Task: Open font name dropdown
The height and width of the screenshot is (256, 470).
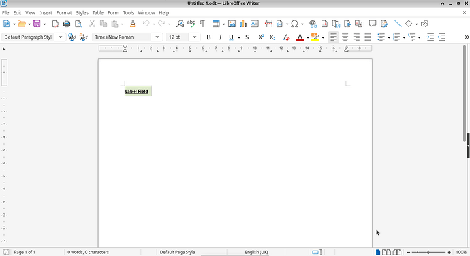Action: click(x=157, y=37)
